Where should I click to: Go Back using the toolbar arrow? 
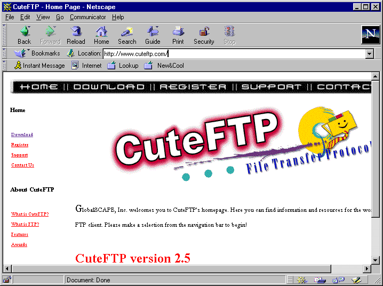(x=25, y=35)
